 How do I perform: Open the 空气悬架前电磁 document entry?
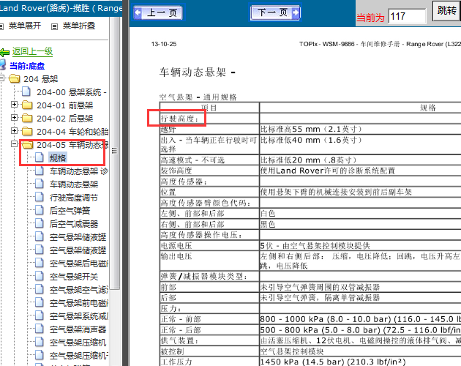(x=78, y=303)
